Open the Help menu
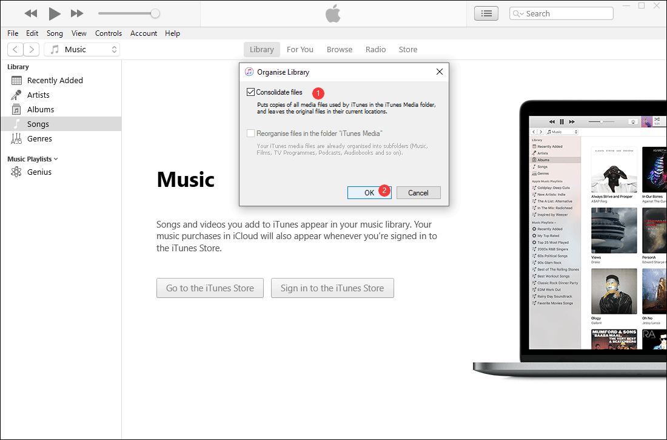 172,33
